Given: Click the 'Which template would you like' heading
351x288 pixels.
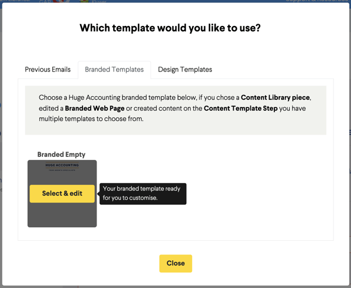Looking at the screenshot, I should pos(170,28).
